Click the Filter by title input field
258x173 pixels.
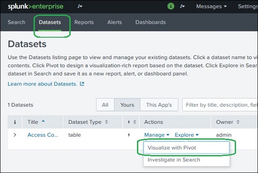coord(220,105)
